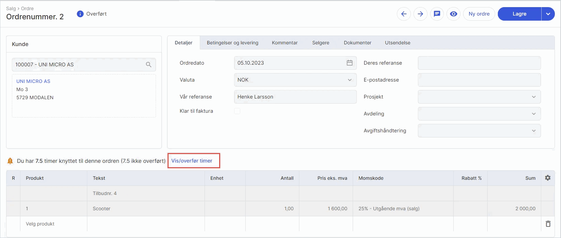The height and width of the screenshot is (238, 561).
Task: Click the 2 000,00 sum cell
Action: [514, 209]
